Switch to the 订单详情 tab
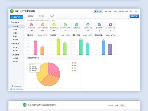The height and width of the screenshot is (111, 148). coord(42,16)
